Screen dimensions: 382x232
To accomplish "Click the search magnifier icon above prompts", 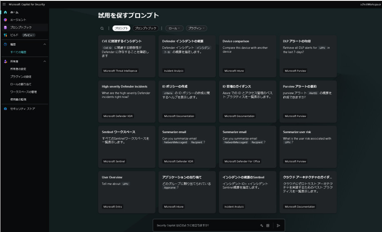I will pyautogui.click(x=102, y=28).
